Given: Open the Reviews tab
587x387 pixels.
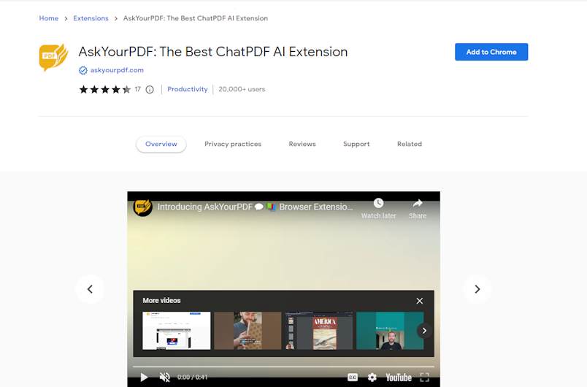Looking at the screenshot, I should coord(302,144).
